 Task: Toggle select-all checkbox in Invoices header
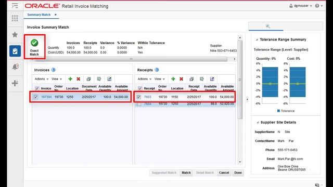pyautogui.click(x=37, y=88)
